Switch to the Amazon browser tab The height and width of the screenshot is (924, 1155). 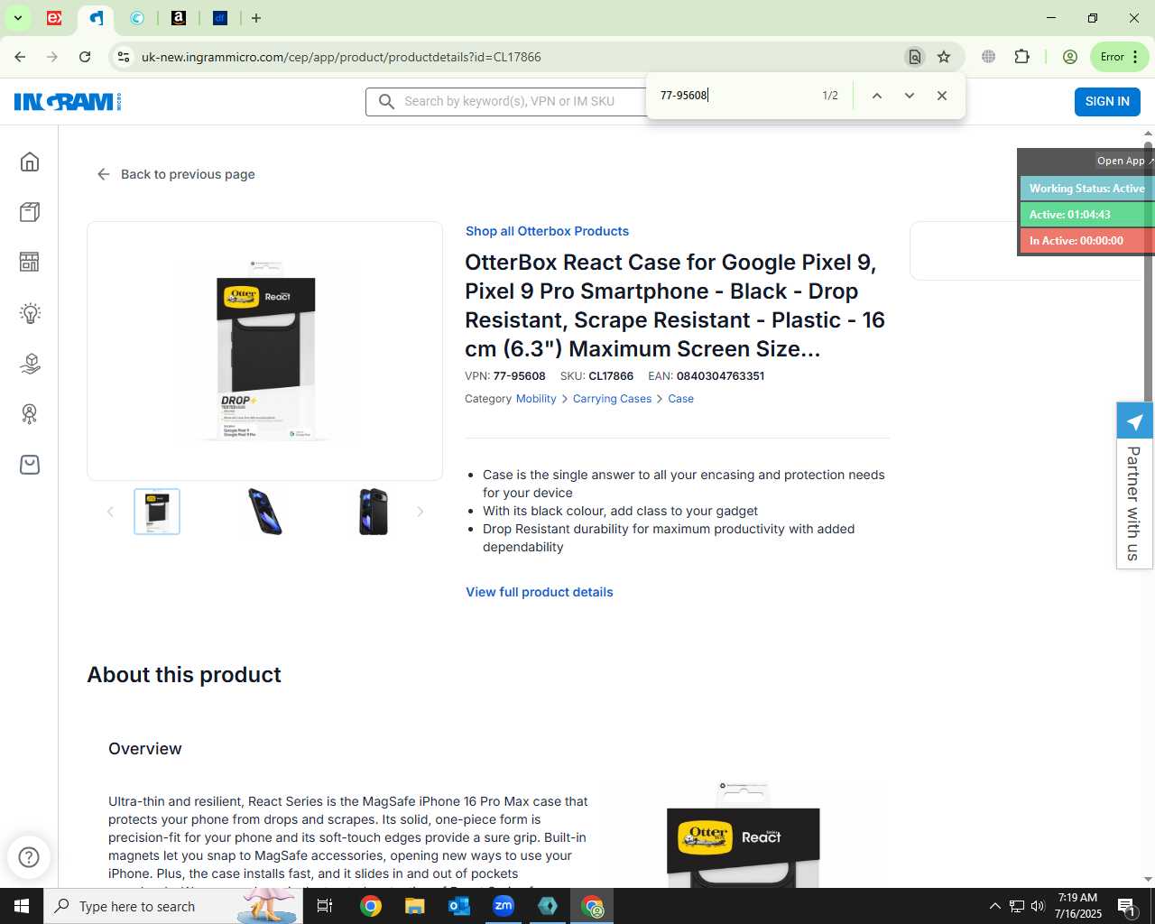pyautogui.click(x=179, y=18)
